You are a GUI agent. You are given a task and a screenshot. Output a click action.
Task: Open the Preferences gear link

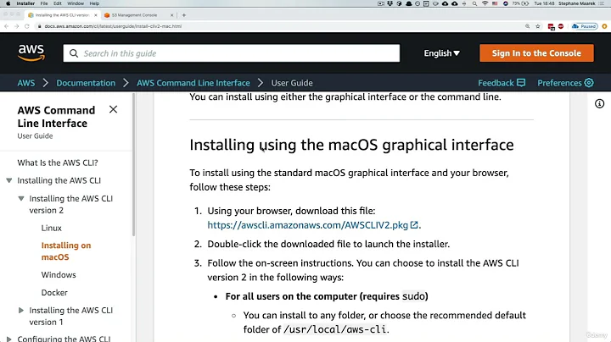565,83
